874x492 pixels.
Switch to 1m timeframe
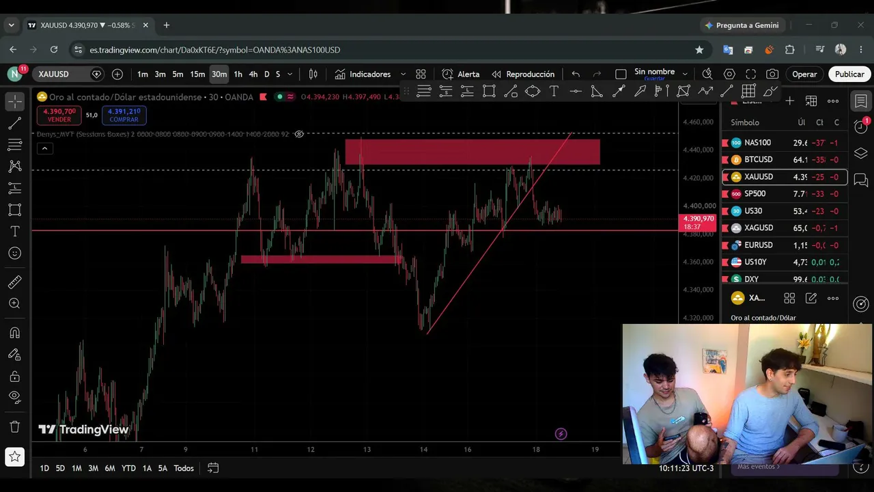pyautogui.click(x=143, y=74)
